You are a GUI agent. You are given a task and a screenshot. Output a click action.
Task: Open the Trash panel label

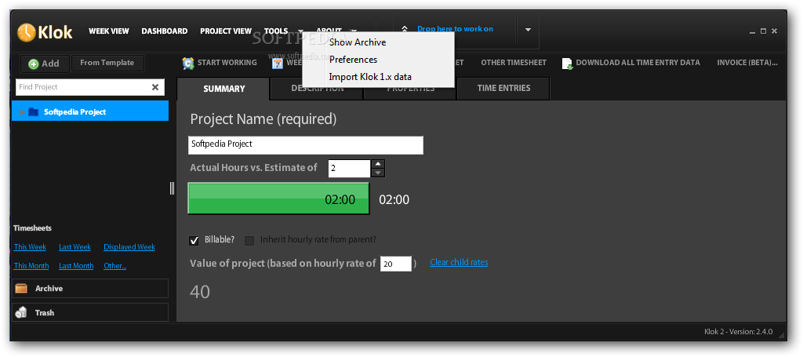point(45,312)
